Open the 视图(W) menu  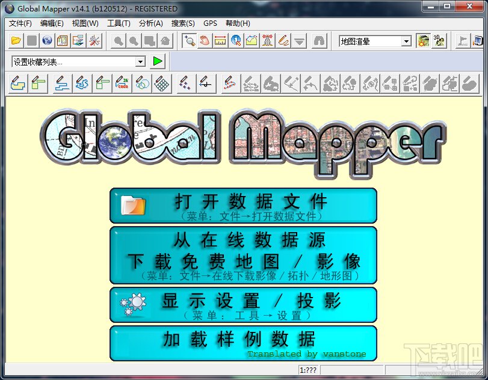tap(85, 23)
